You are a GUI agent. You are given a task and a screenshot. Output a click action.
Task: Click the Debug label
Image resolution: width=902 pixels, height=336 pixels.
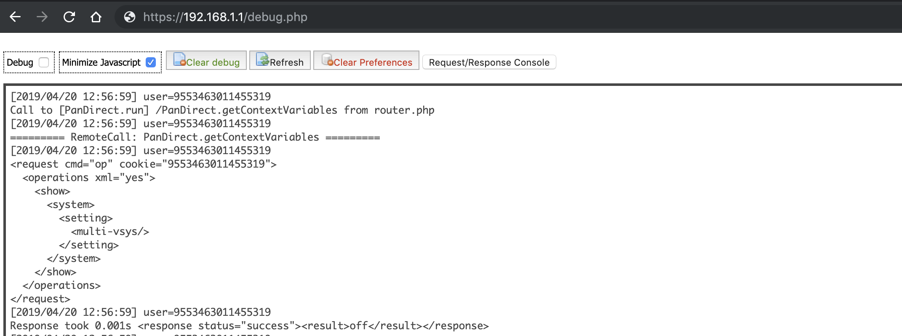[19, 62]
